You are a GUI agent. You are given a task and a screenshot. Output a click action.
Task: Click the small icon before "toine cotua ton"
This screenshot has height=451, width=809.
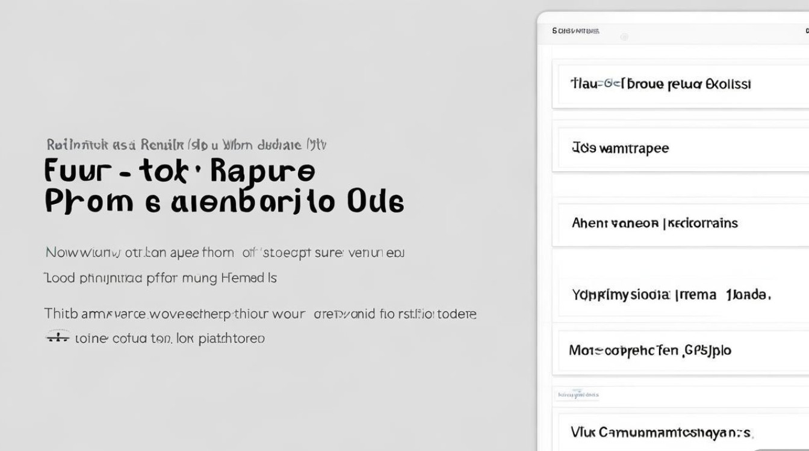tap(58, 337)
